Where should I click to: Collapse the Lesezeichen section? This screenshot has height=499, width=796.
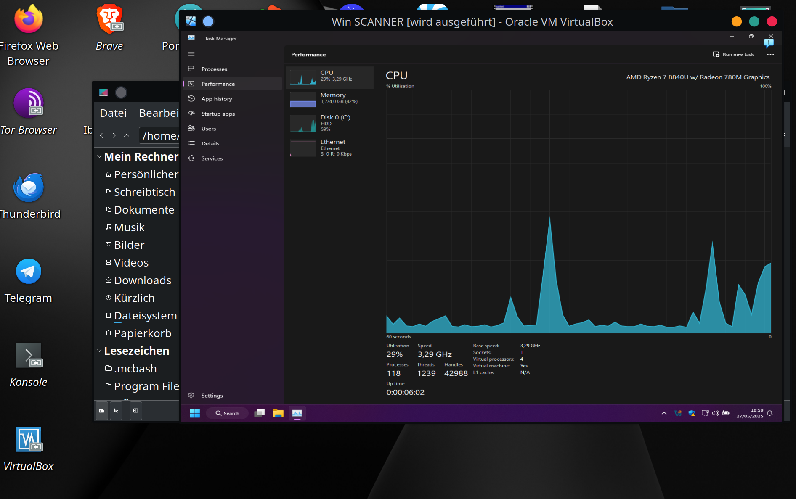point(99,351)
